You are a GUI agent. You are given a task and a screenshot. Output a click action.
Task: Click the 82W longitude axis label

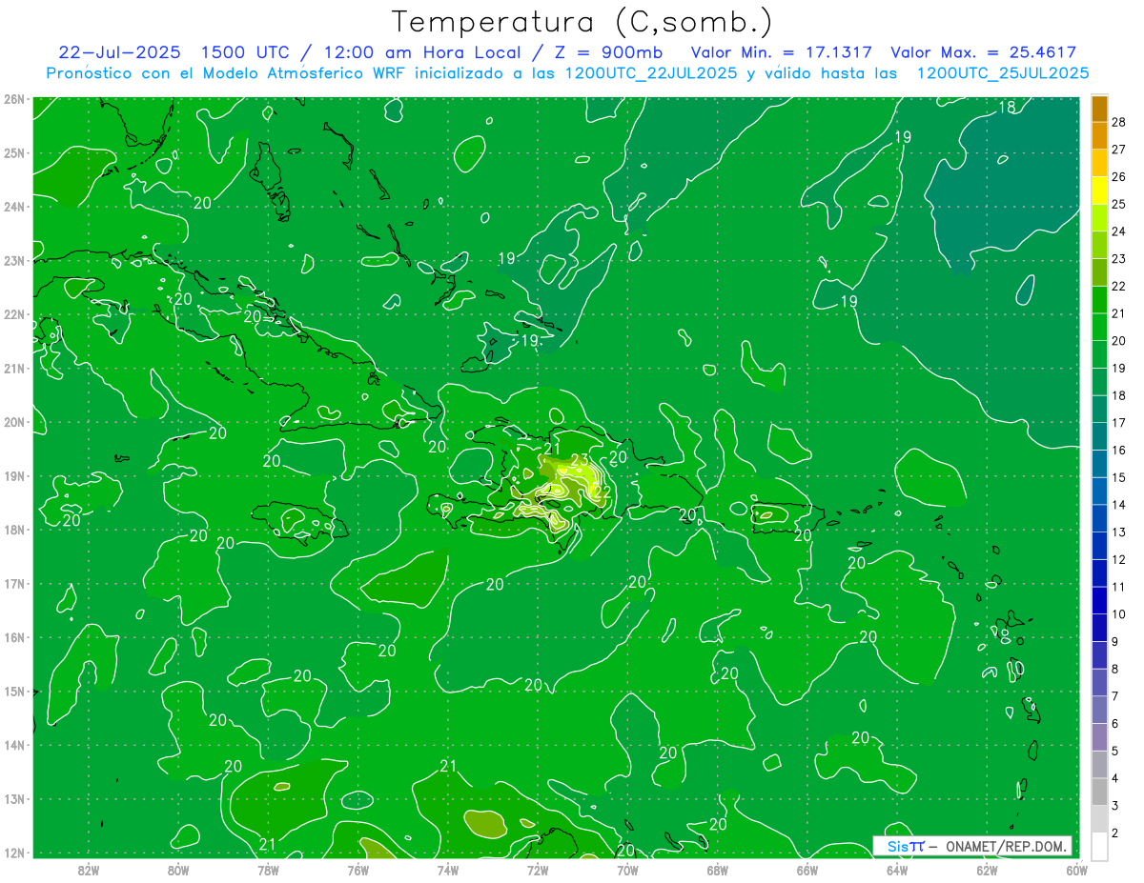[89, 870]
